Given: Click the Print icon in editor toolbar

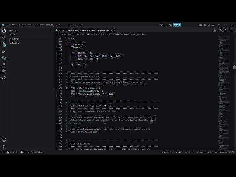Looking at the screenshot, I should point(221,30).
